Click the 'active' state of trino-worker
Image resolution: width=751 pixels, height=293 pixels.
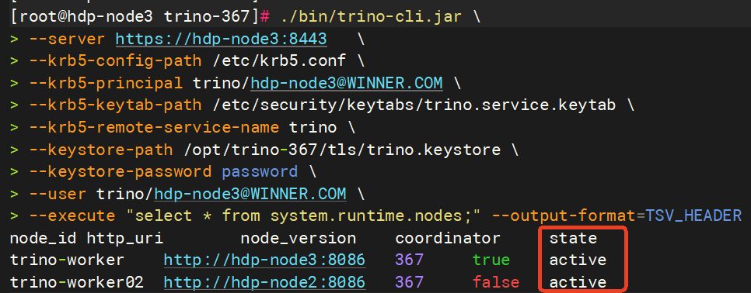tap(578, 260)
